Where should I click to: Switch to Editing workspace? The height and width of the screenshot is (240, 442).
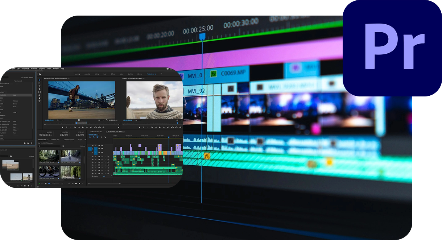[96, 74]
